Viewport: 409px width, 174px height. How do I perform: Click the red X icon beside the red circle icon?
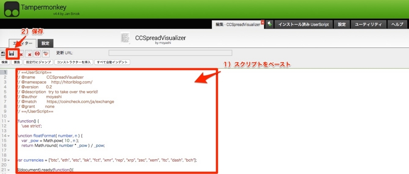30,54
